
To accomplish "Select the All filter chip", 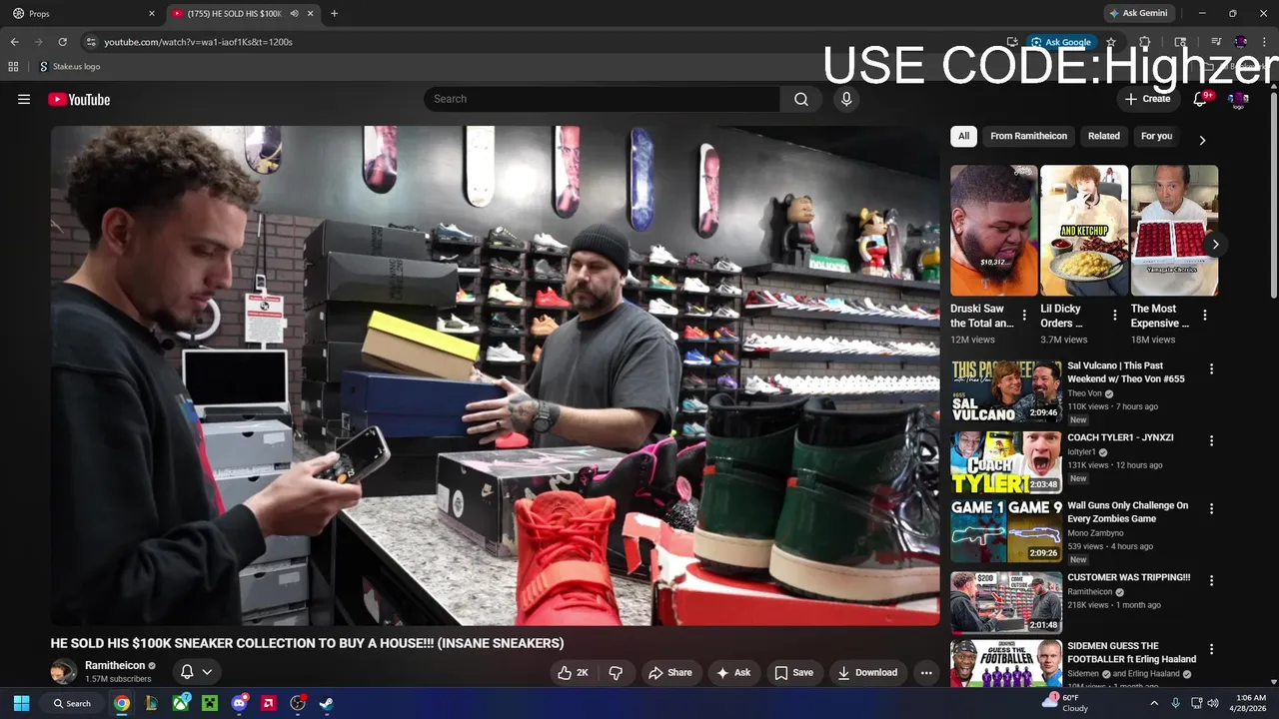I will pos(963,136).
